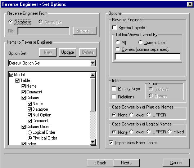
Task: Click the < Back button
Action: 100,163
